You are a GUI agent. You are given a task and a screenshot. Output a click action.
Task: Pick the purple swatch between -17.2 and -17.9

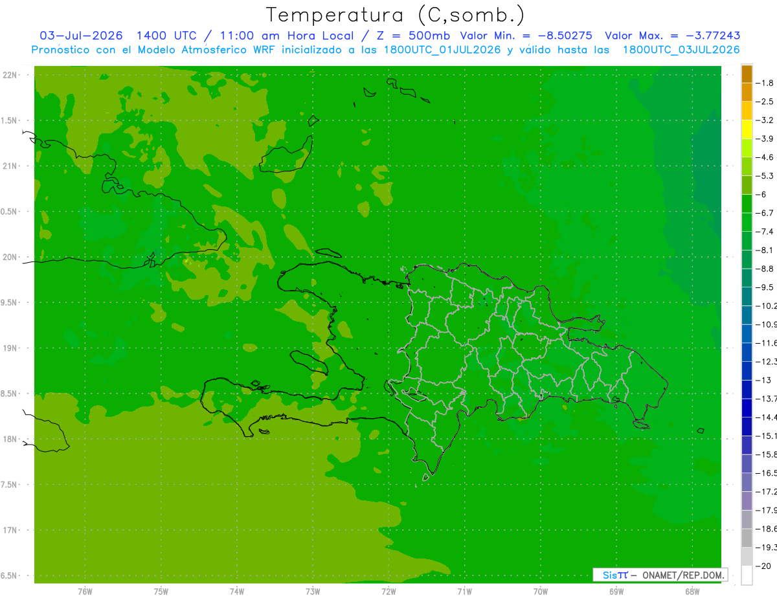coord(747,501)
